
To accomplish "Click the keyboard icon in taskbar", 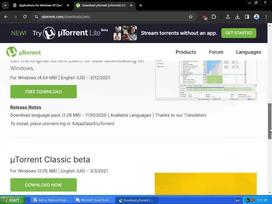I will (x=237, y=200).
